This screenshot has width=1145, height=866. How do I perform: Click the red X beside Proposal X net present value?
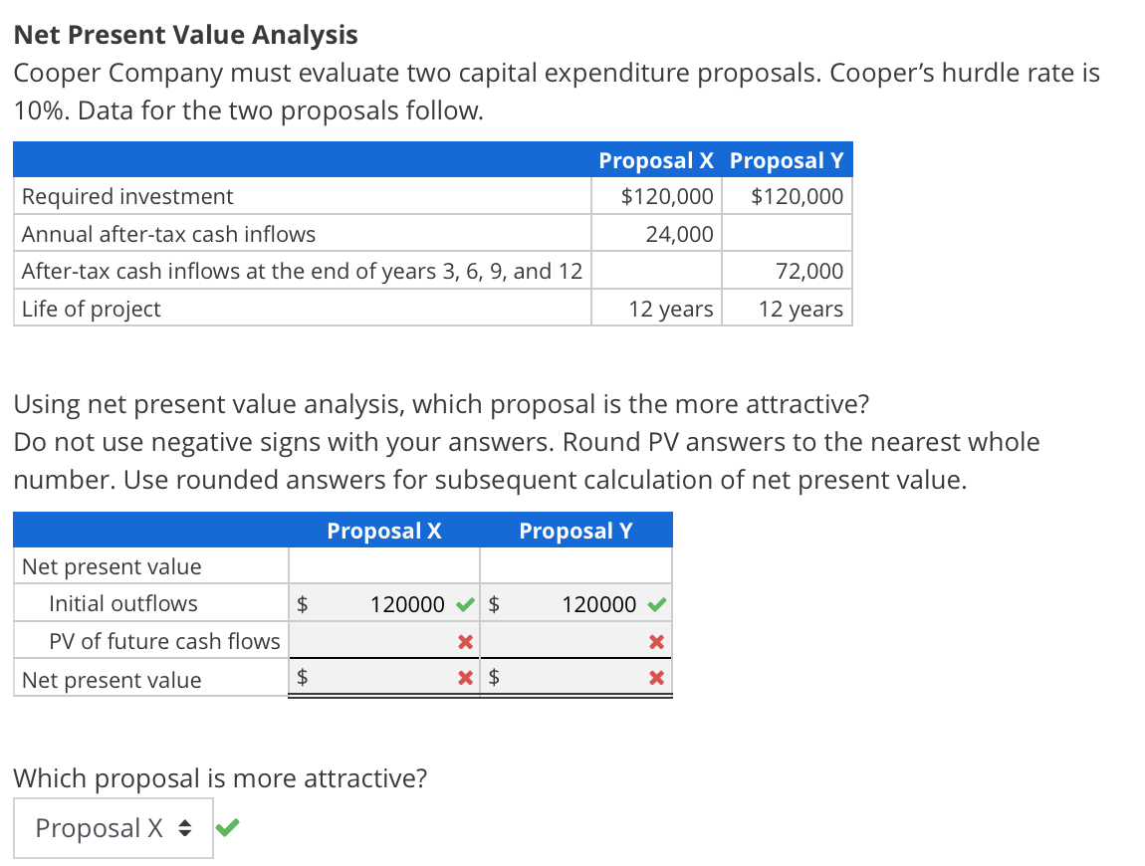click(x=465, y=678)
